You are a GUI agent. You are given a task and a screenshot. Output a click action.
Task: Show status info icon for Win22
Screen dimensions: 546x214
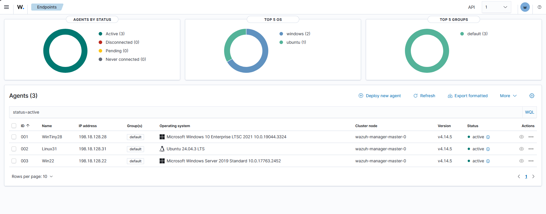click(488, 161)
